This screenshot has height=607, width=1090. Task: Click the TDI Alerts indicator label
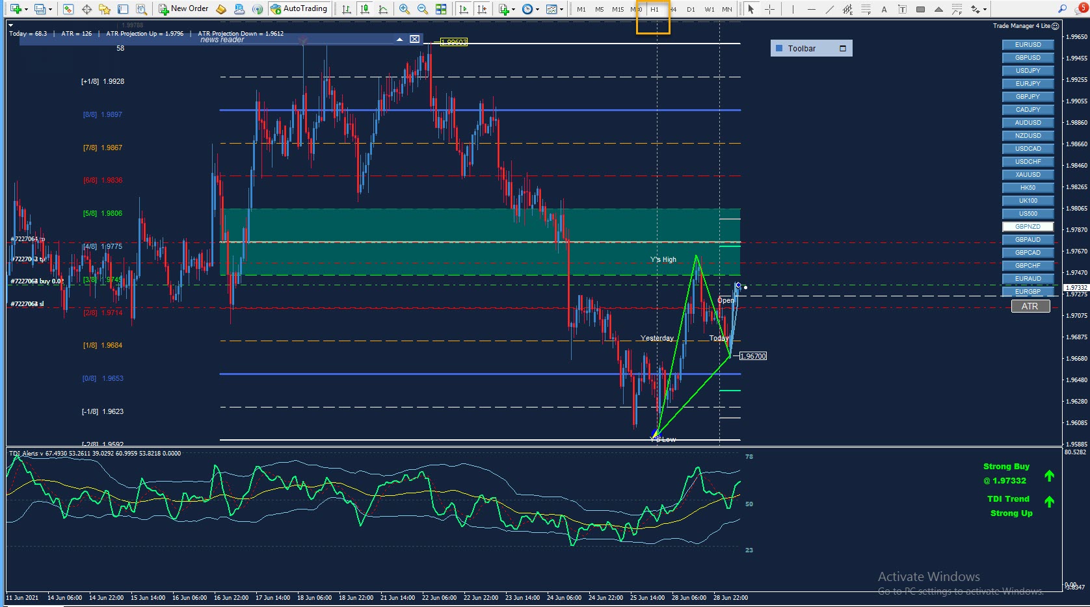(95, 454)
